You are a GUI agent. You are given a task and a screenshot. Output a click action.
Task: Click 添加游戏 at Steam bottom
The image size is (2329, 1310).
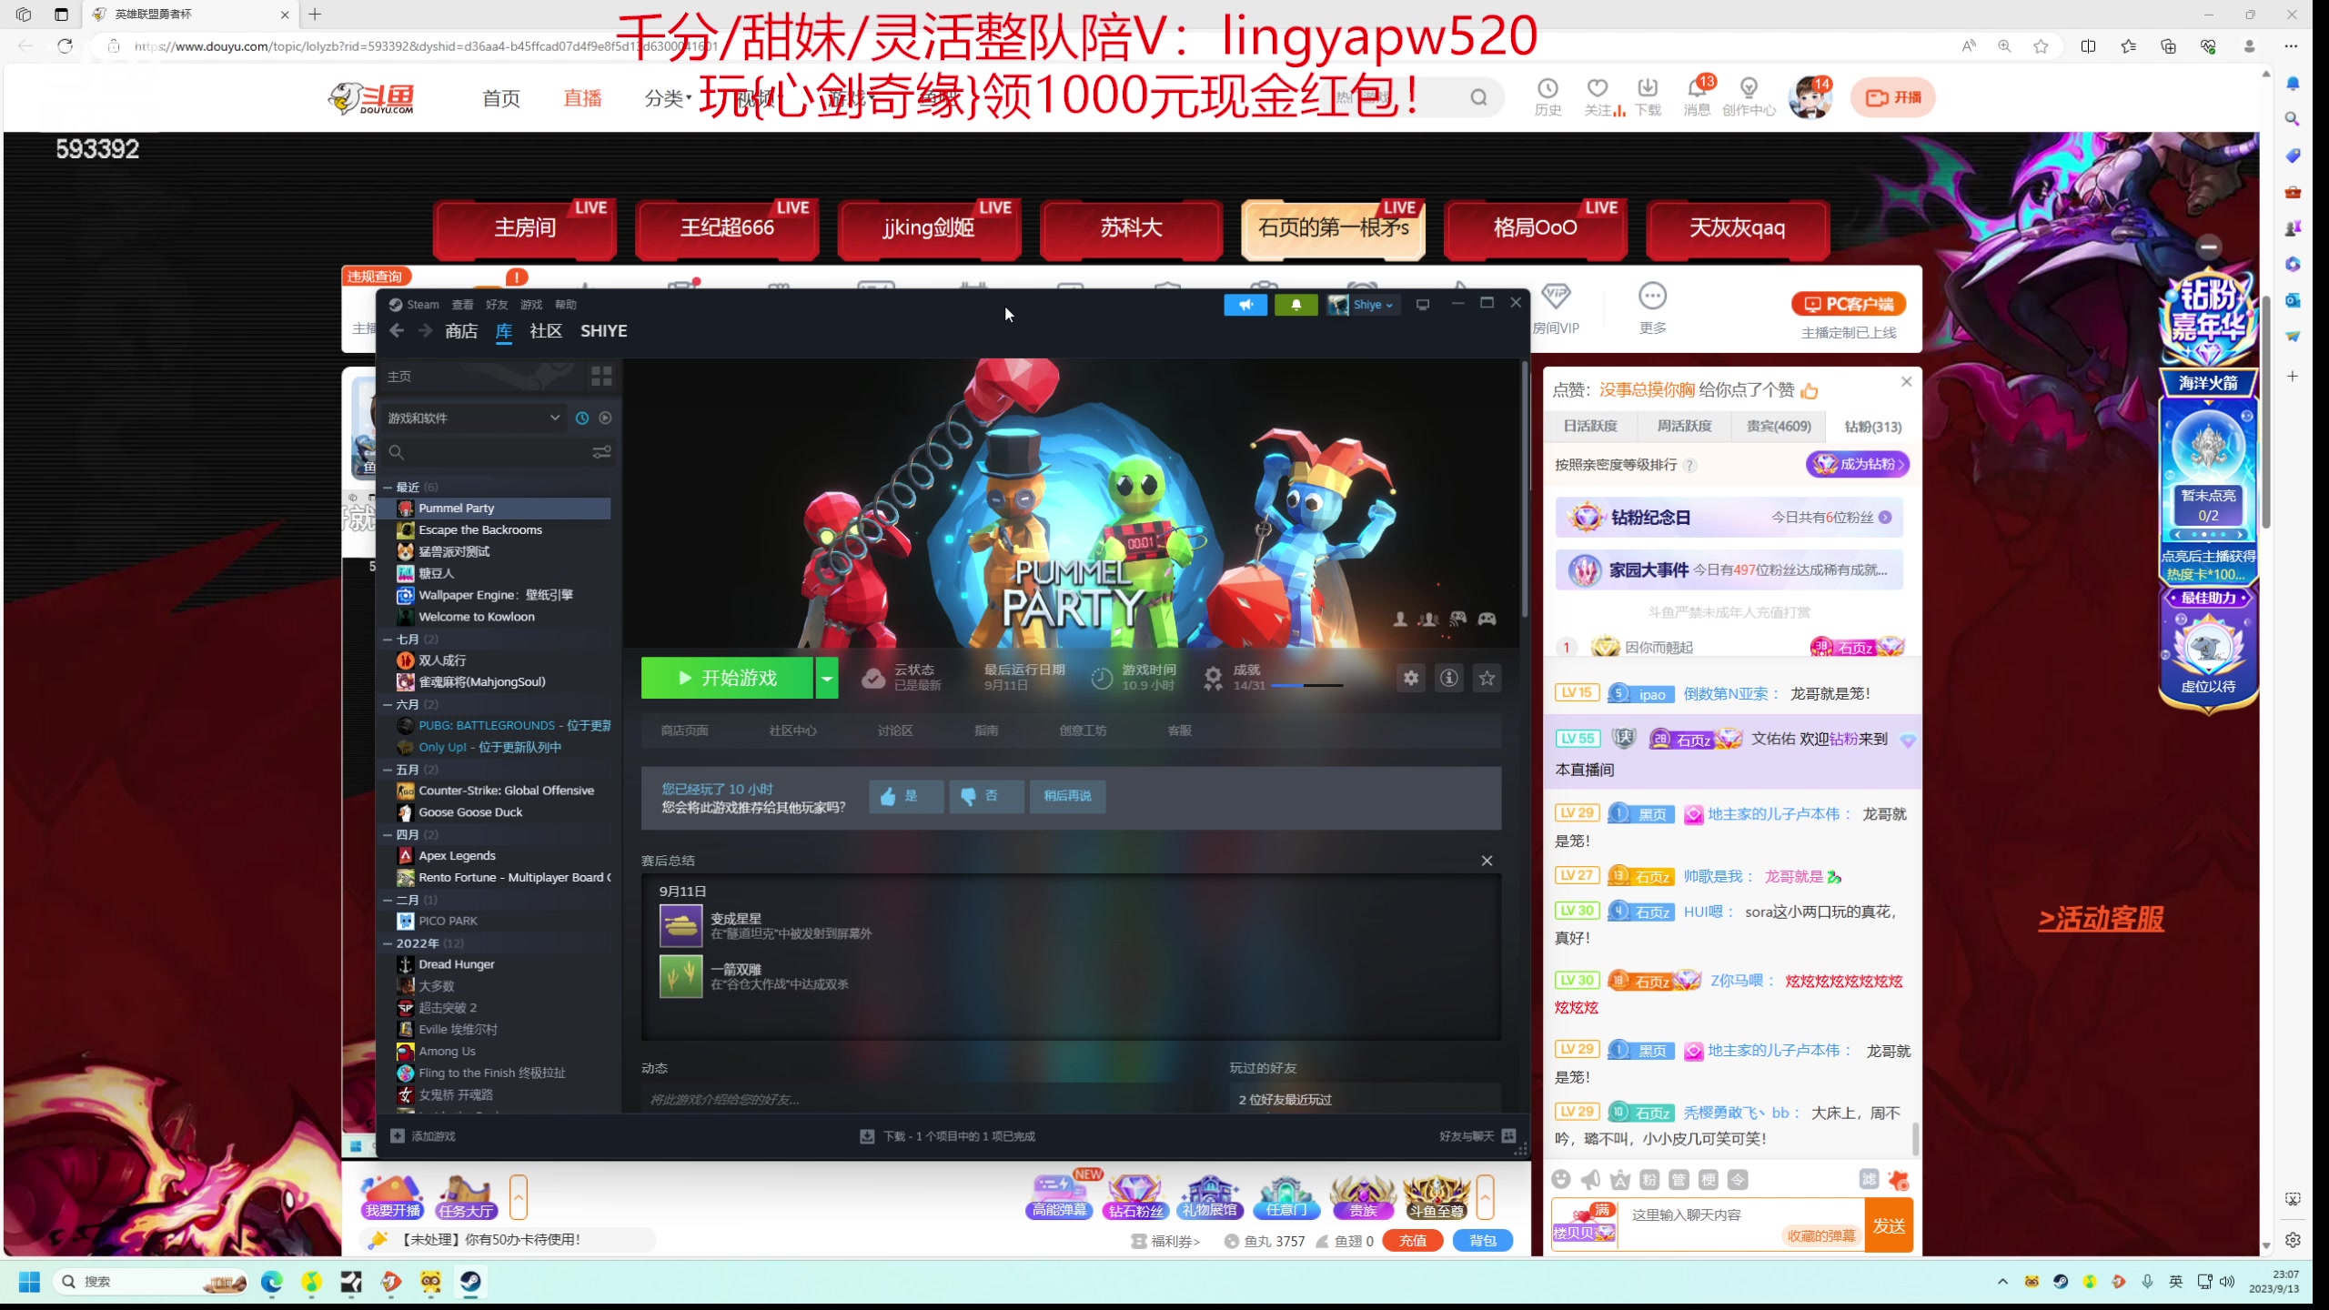tap(423, 1136)
